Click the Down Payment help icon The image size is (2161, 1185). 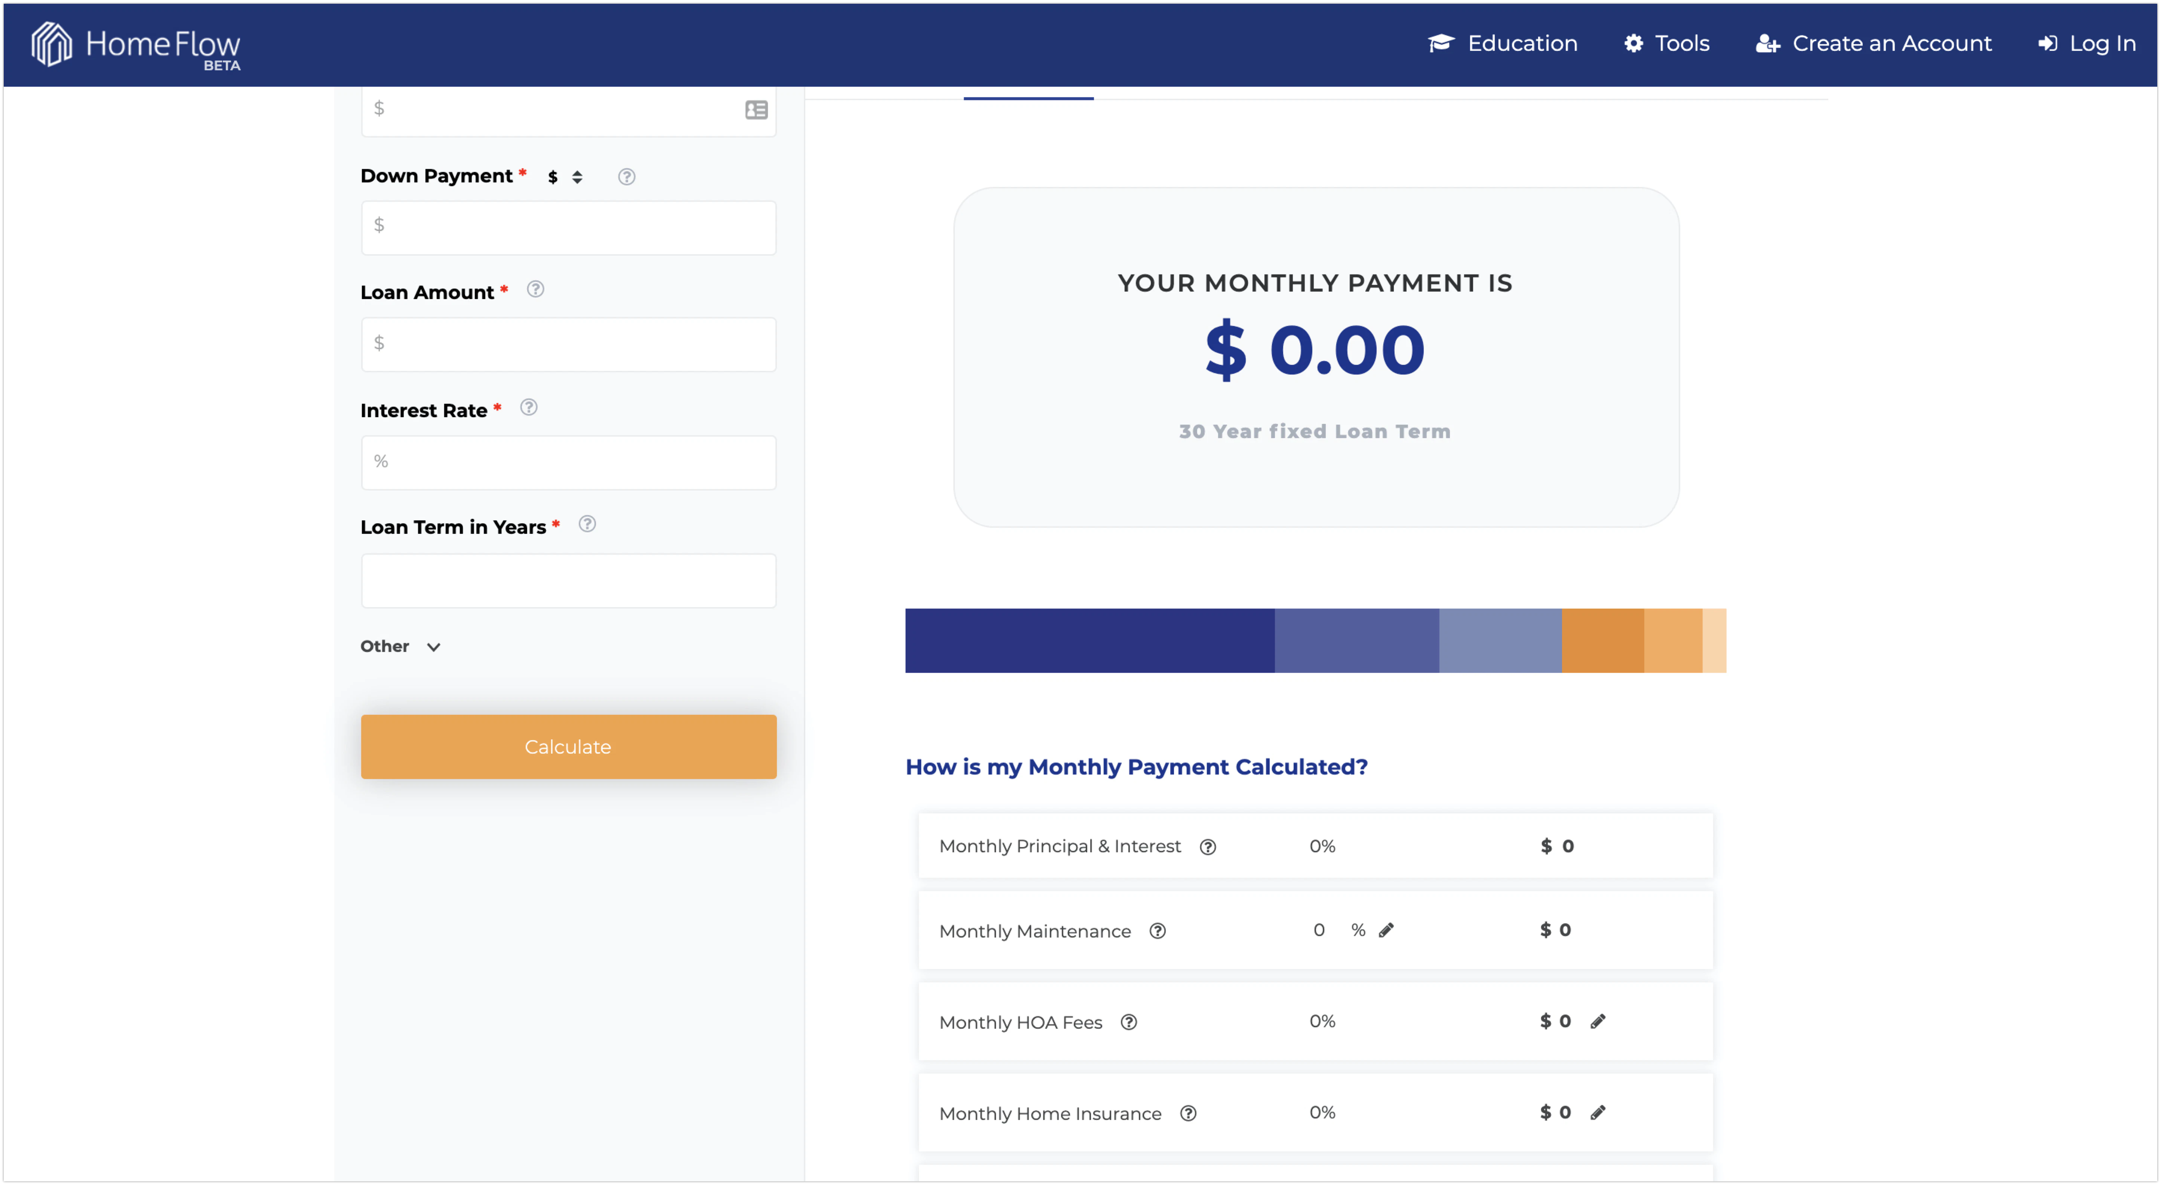click(x=627, y=177)
